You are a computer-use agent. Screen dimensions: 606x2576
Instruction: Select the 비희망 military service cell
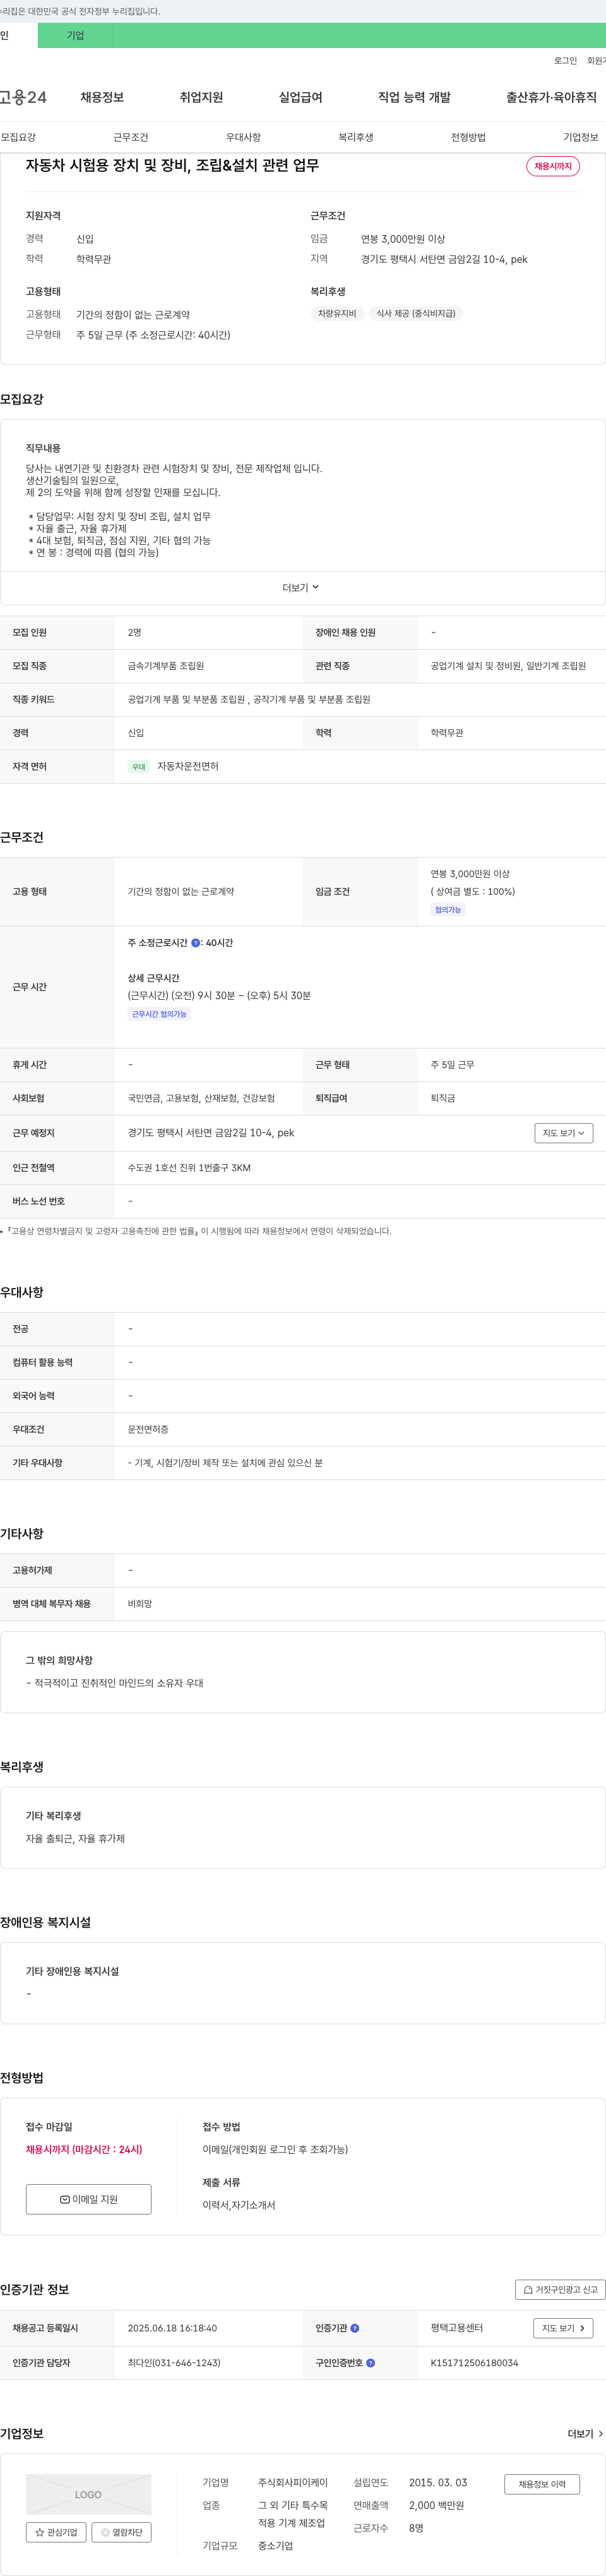point(140,1604)
